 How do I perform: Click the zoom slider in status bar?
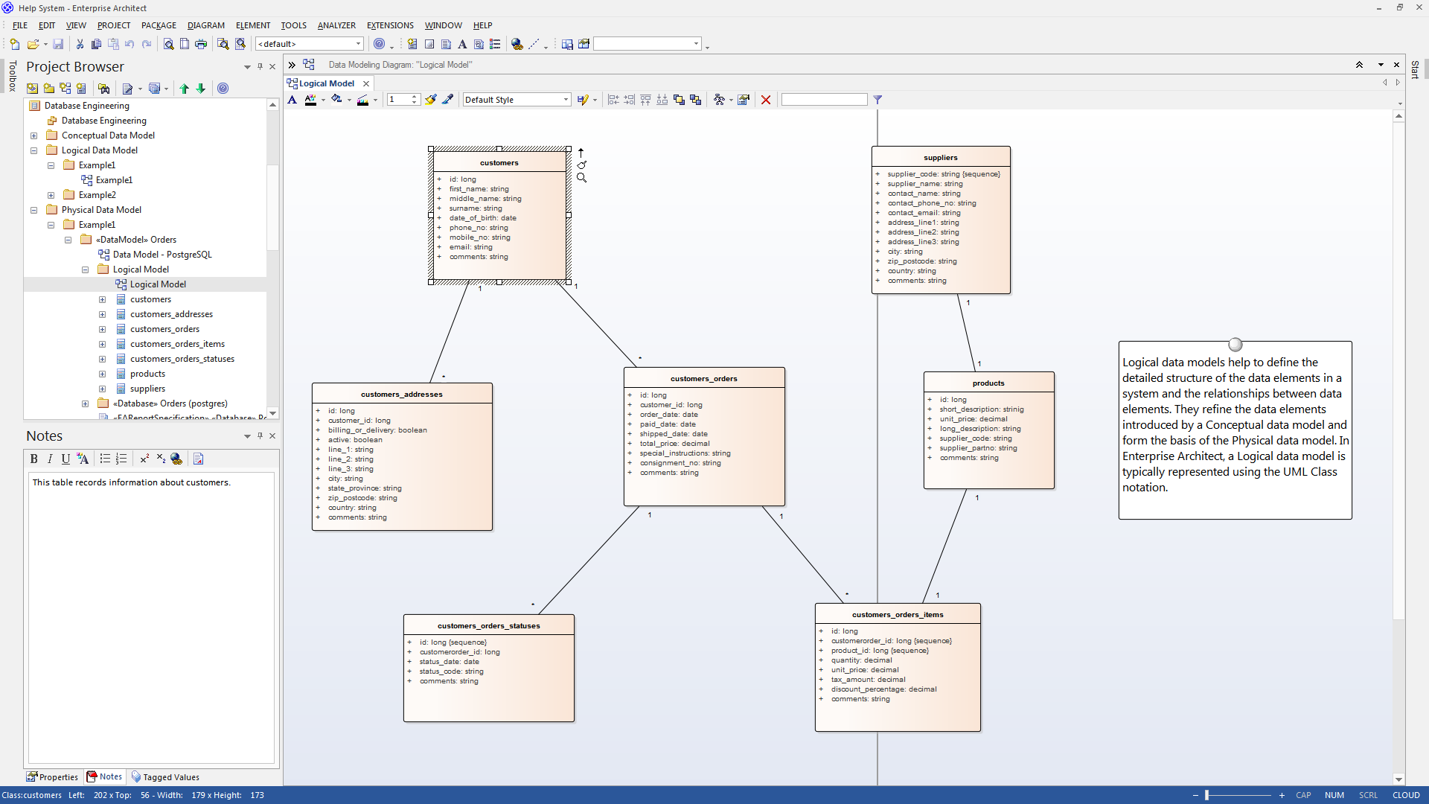[1207, 795]
